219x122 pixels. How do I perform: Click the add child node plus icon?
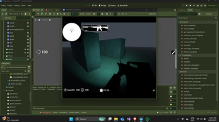[x=3, y=14]
